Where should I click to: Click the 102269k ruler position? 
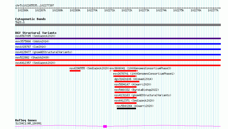[x=75, y=10]
